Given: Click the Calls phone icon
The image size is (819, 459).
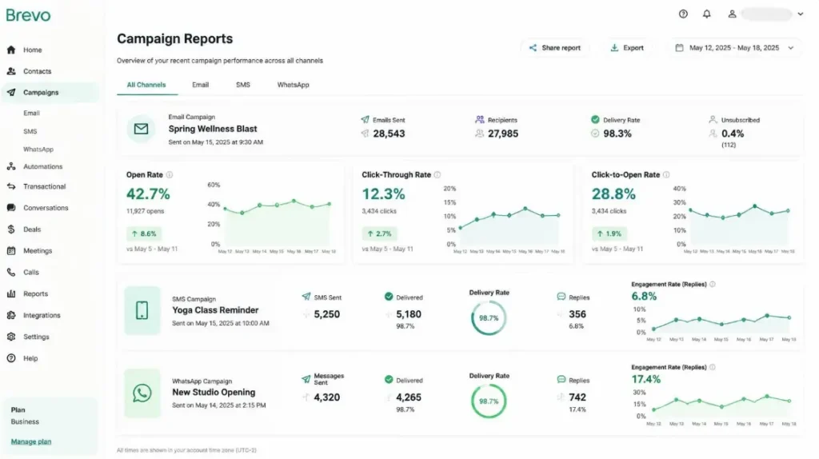Looking at the screenshot, I should 11,272.
